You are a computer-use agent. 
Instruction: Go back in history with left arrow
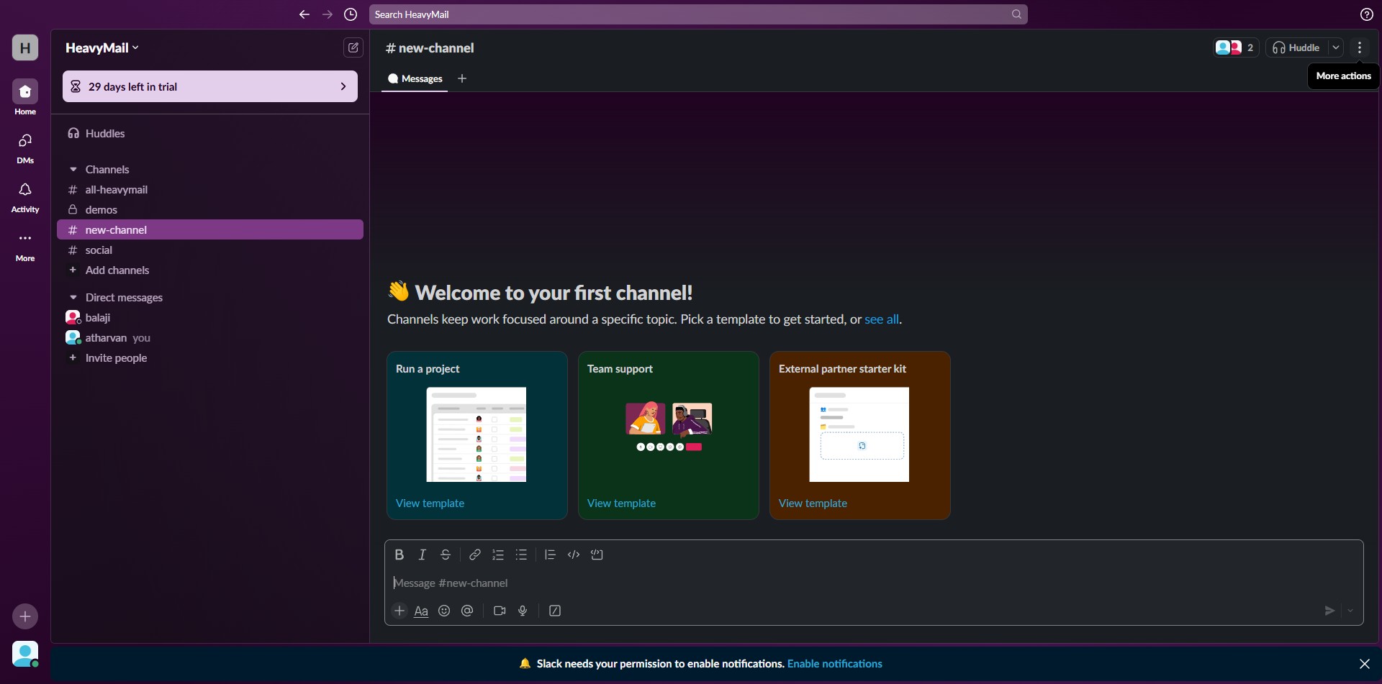(x=304, y=14)
